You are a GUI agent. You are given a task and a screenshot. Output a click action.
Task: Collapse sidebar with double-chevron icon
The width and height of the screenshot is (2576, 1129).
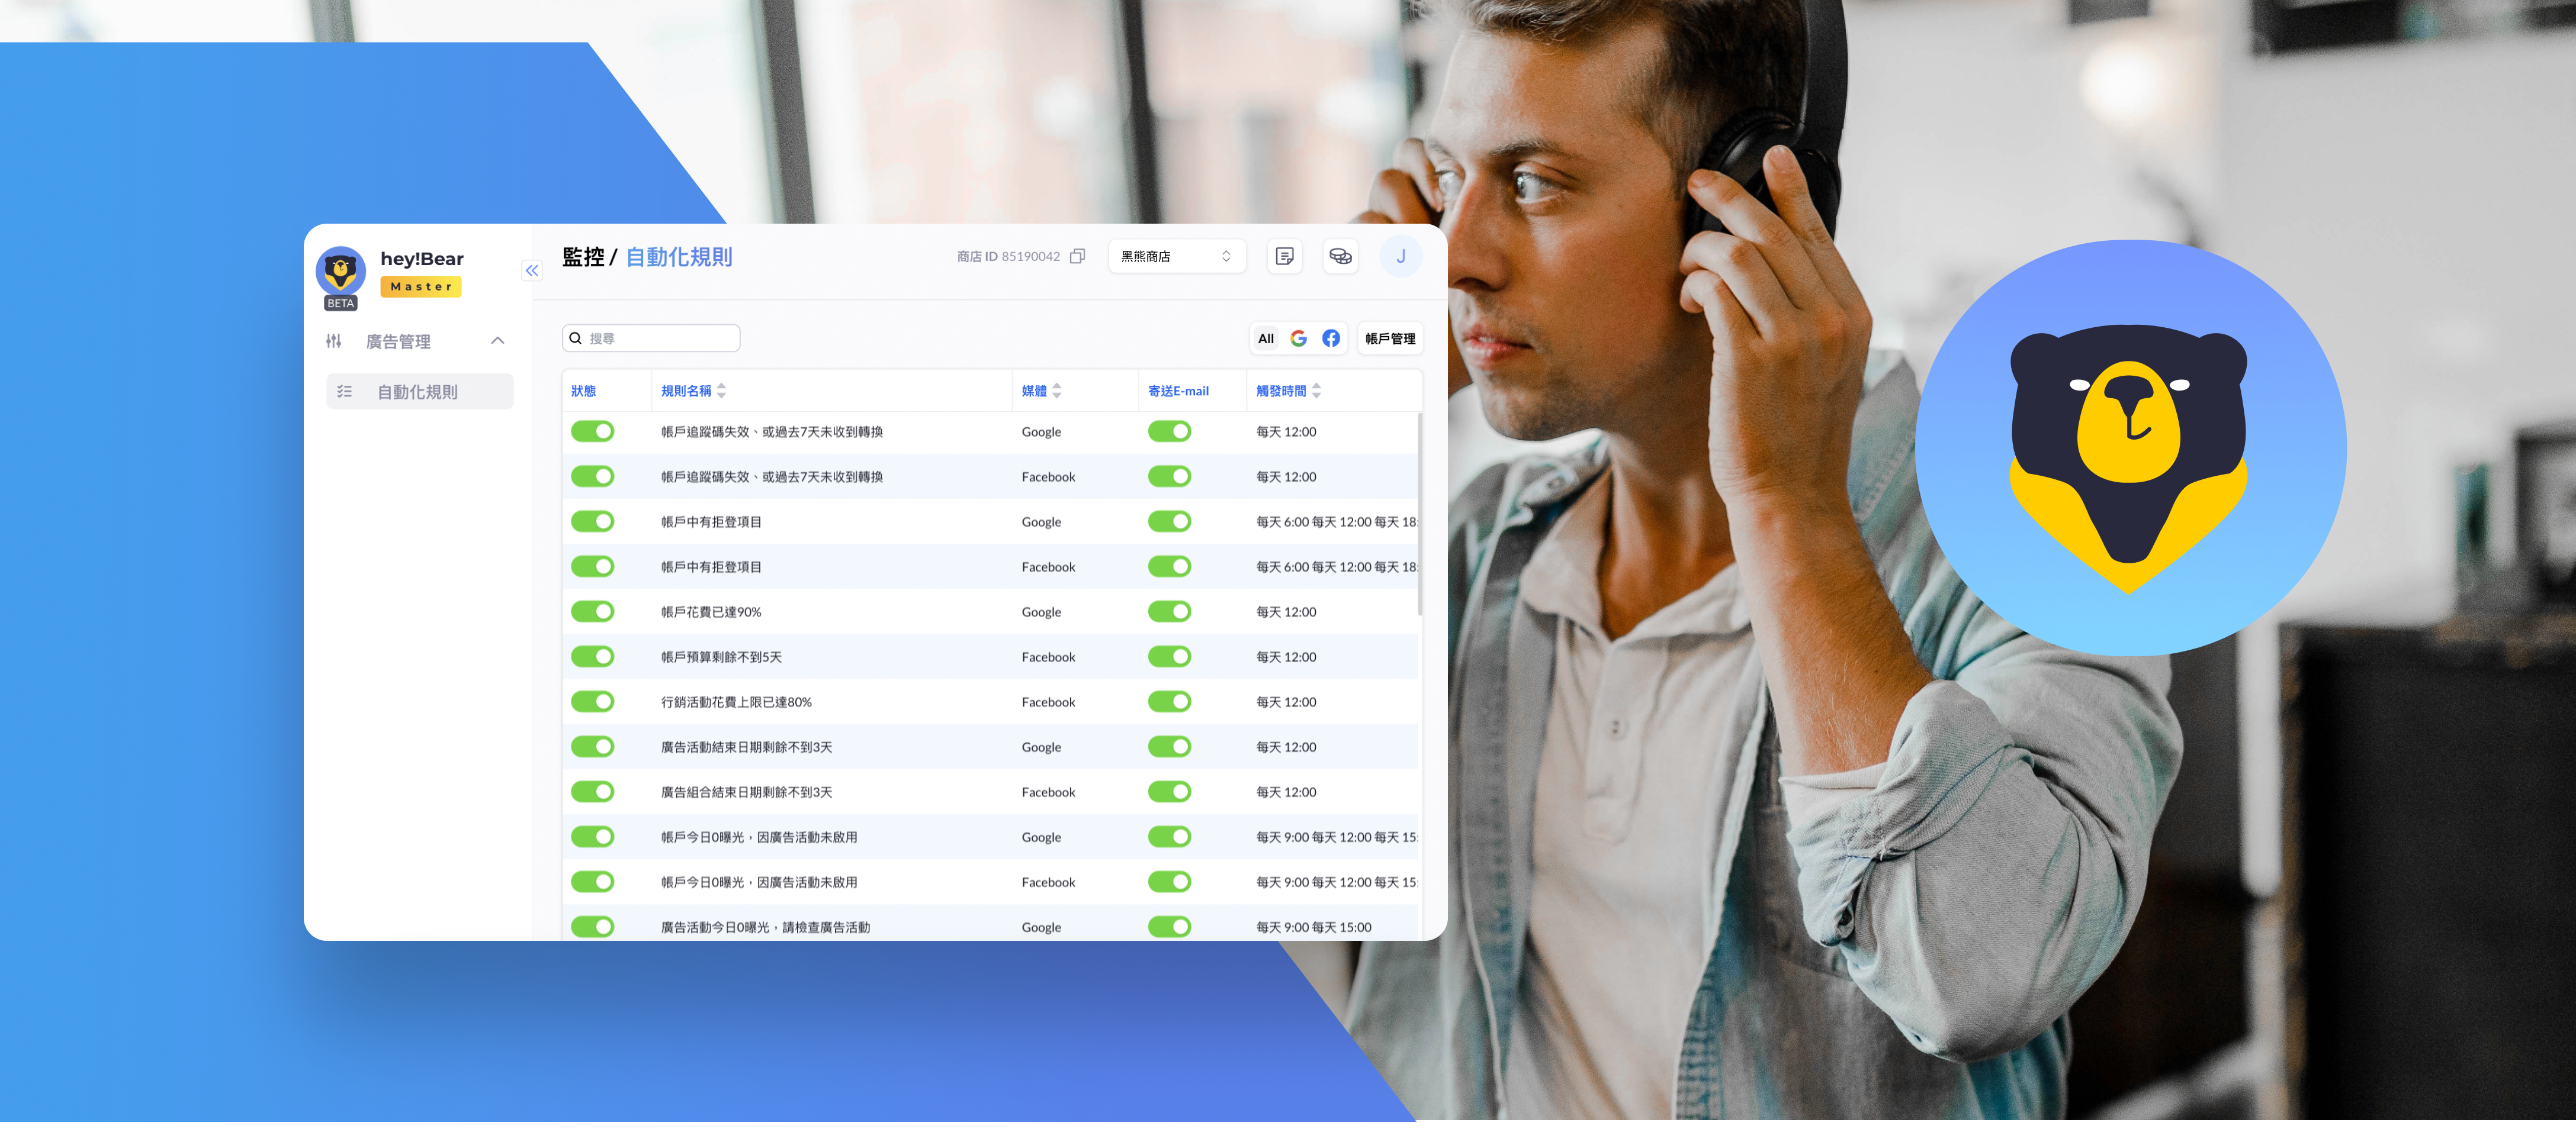click(x=532, y=271)
